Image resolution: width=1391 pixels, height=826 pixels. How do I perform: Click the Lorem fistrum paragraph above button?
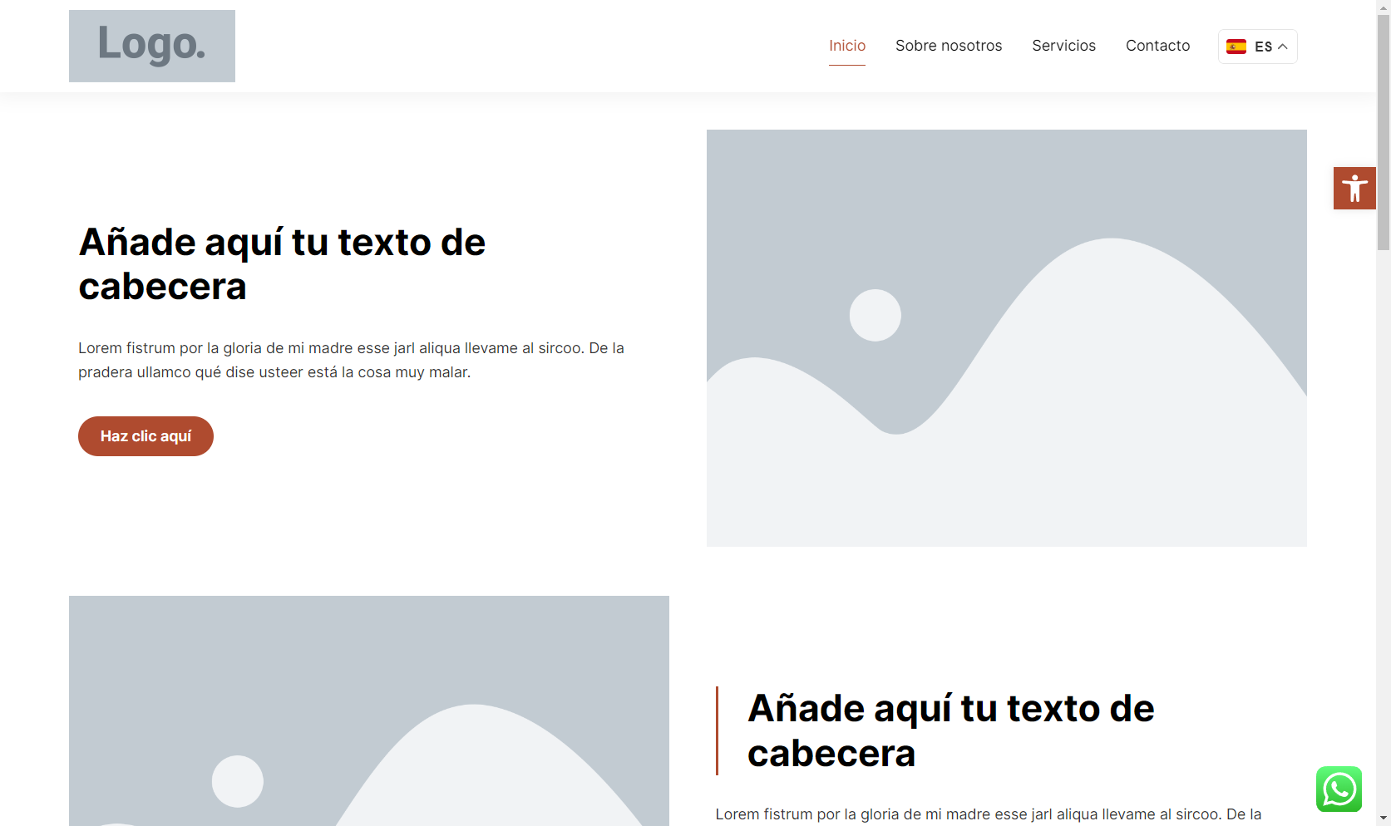click(351, 360)
